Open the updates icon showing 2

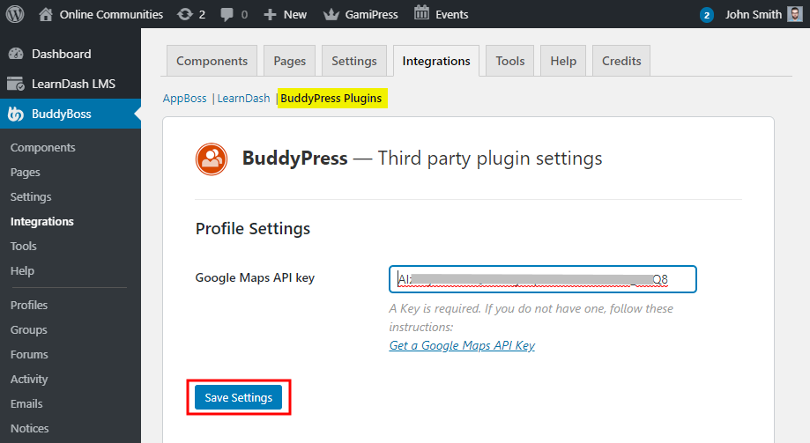click(183, 14)
